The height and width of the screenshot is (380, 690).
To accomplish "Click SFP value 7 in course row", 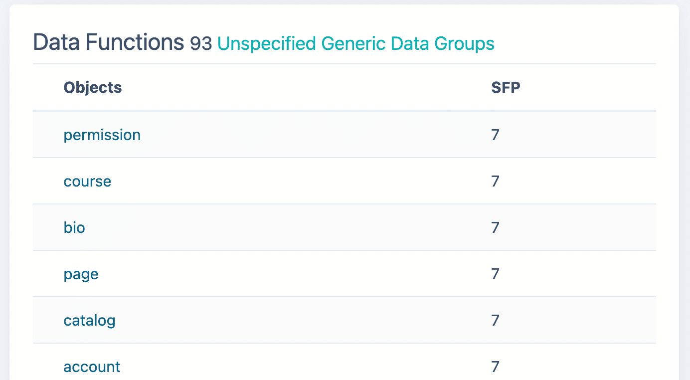I will 495,181.
